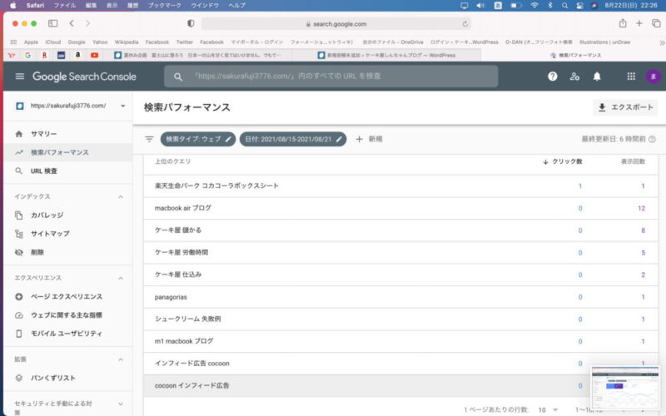
Task: Edit the 検索タイプ ウェブ filter chip
Action: point(198,139)
